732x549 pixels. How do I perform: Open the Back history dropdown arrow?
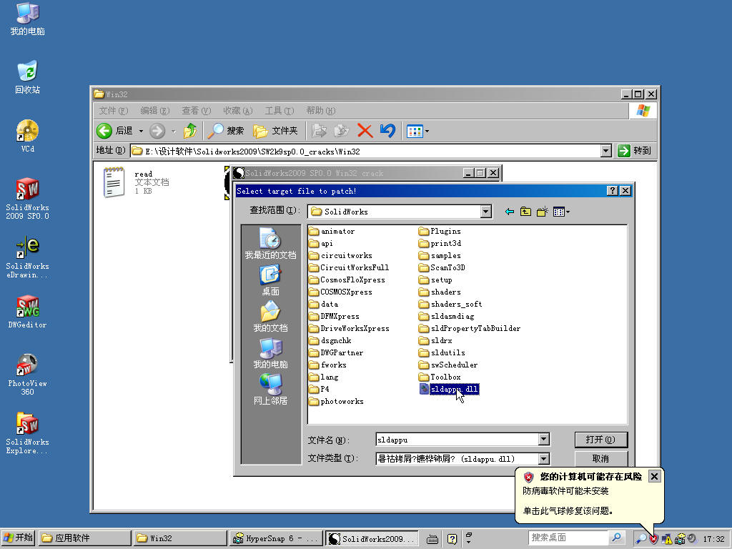[x=141, y=132]
